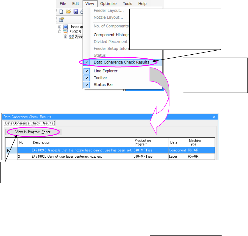This screenshot has width=248, height=236.
Task: Select Component Histogram menu entry
Action: [x=112, y=35]
